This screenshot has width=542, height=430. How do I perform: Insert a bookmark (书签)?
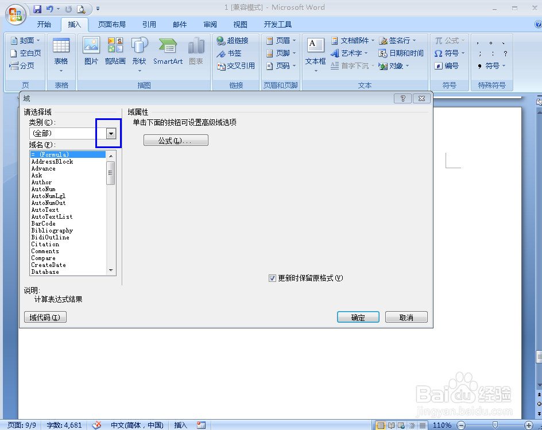[229, 53]
